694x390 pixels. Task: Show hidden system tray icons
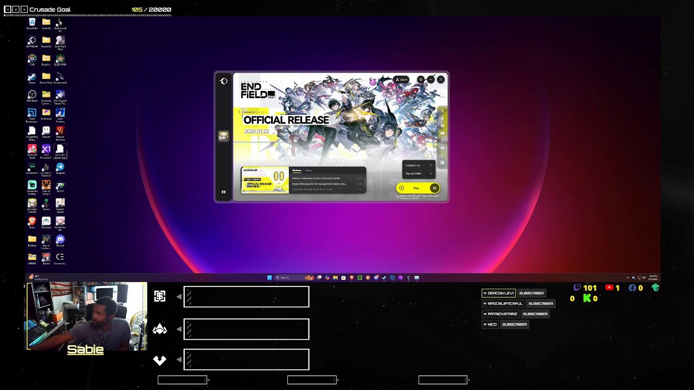tap(628, 278)
